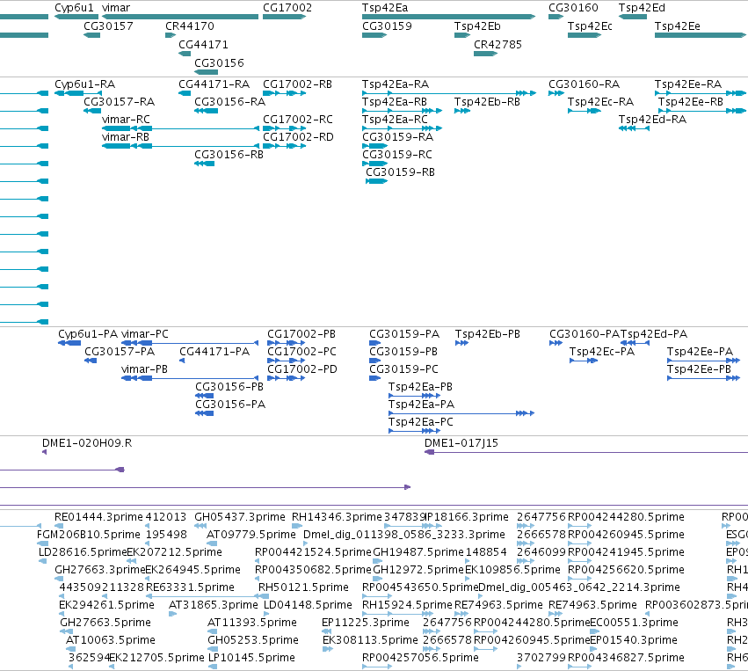Click the CG17002-PB protein label
Image resolution: width=748 pixels, height=671 pixels.
point(301,334)
